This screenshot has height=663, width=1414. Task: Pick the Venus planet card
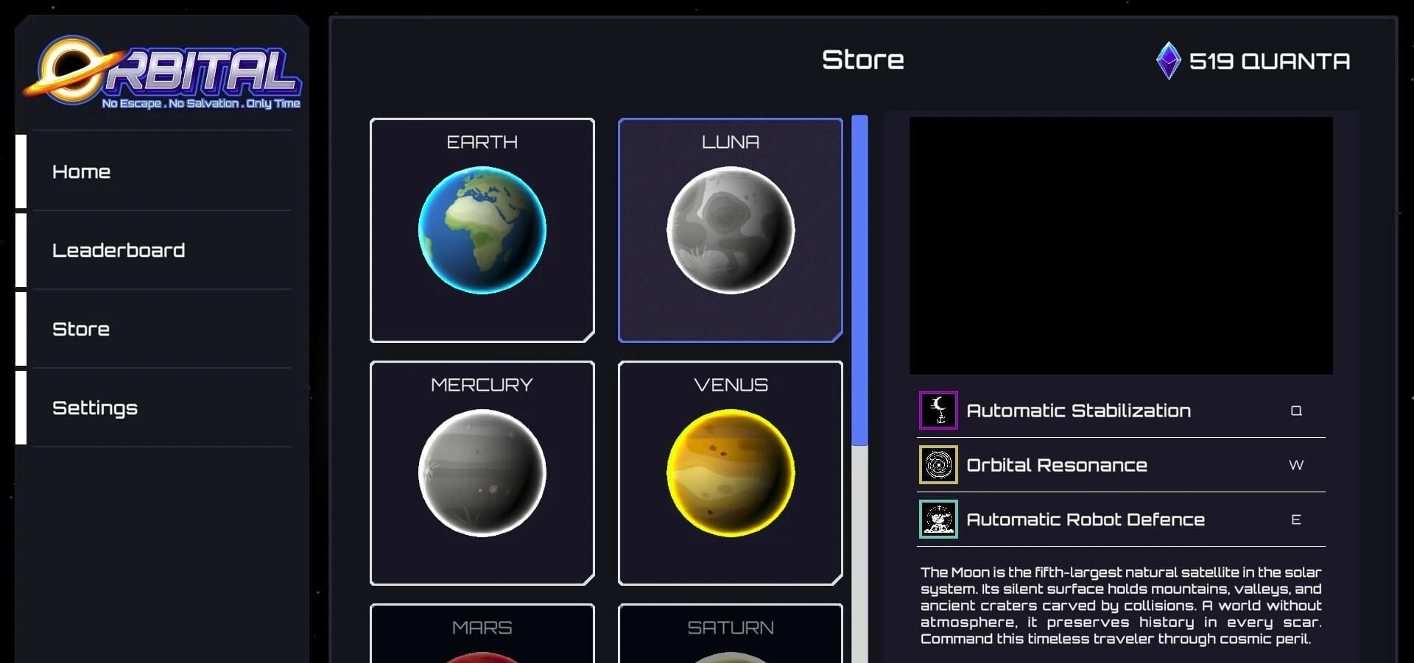pyautogui.click(x=730, y=473)
